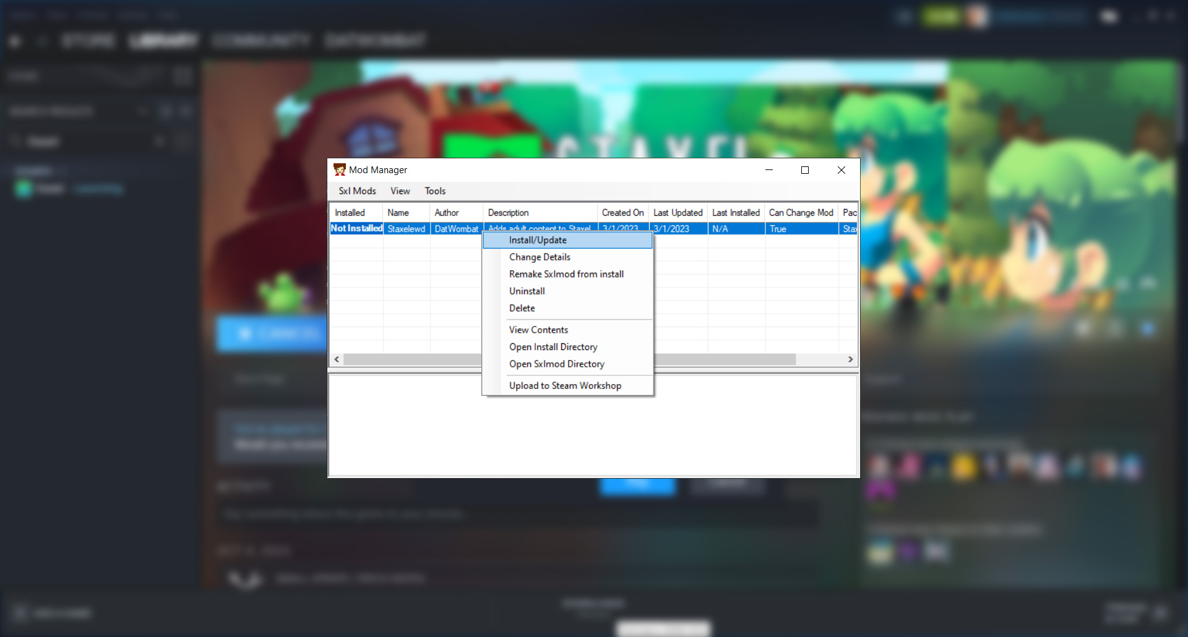Screen dimensions: 1188x637
Task: Close the Mod Manager window
Action: point(841,170)
